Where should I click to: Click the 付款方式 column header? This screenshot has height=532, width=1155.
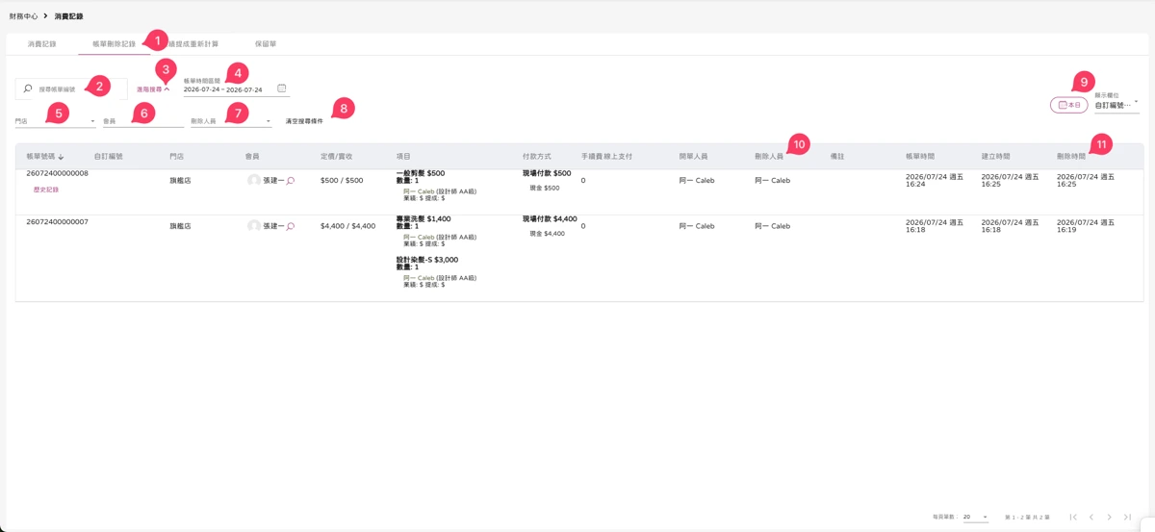[x=537, y=156]
